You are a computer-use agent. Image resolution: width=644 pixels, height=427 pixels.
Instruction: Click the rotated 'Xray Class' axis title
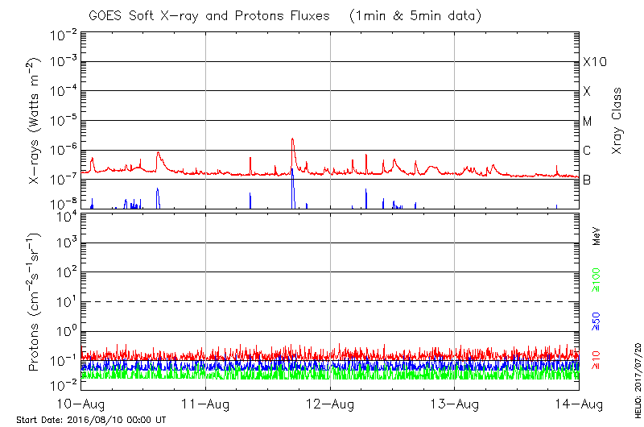617,121
